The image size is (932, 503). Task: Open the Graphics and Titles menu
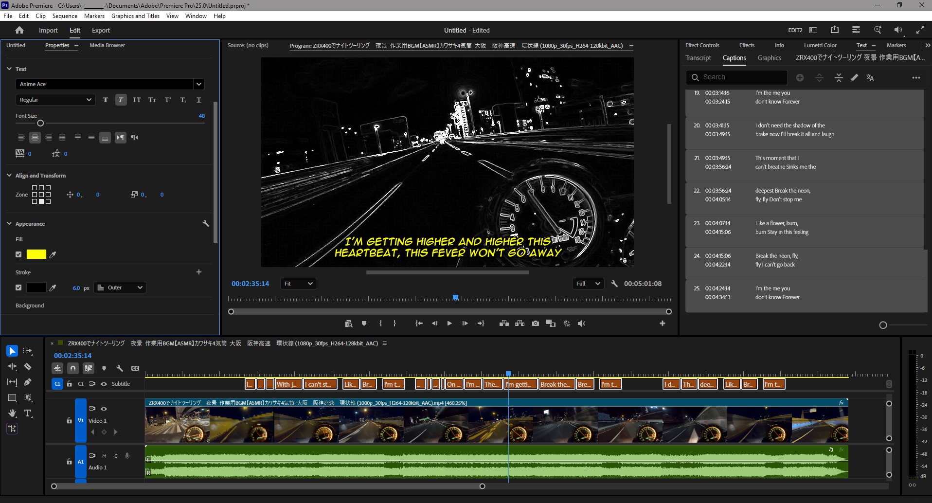[x=135, y=16]
